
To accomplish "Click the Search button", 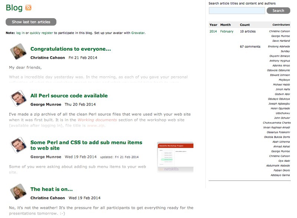I will [278, 11].
